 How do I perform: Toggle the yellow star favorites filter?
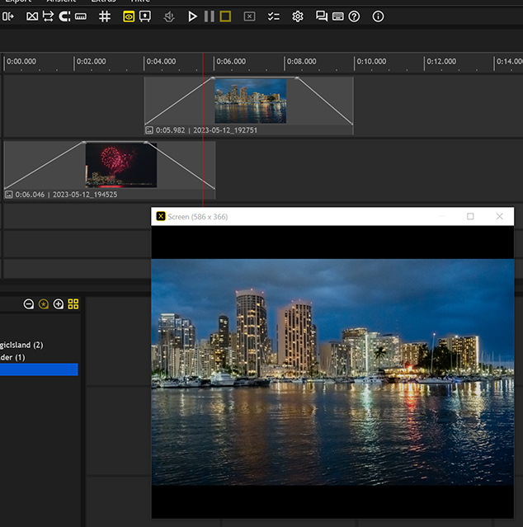(44, 304)
